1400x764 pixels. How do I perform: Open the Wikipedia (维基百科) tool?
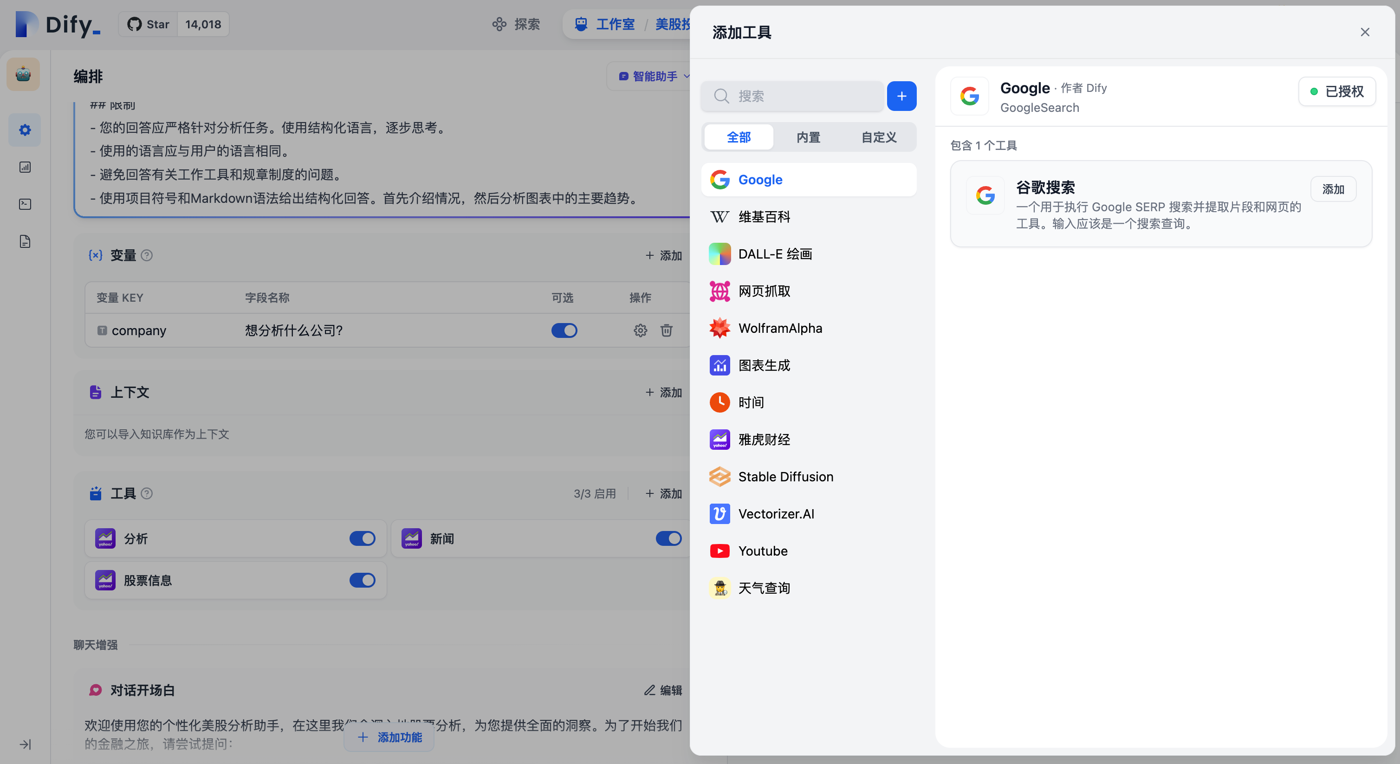(764, 217)
